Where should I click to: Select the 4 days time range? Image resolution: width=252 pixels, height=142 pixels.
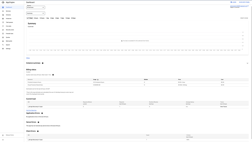click(x=57, y=18)
